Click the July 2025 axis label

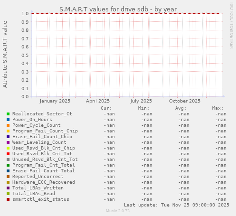141,101
